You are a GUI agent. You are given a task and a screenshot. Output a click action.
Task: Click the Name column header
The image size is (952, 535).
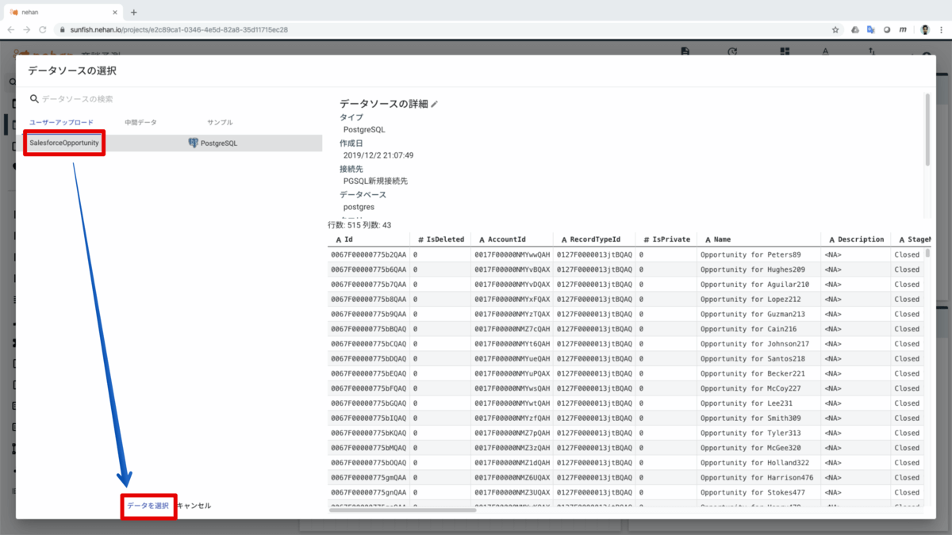[x=758, y=239]
